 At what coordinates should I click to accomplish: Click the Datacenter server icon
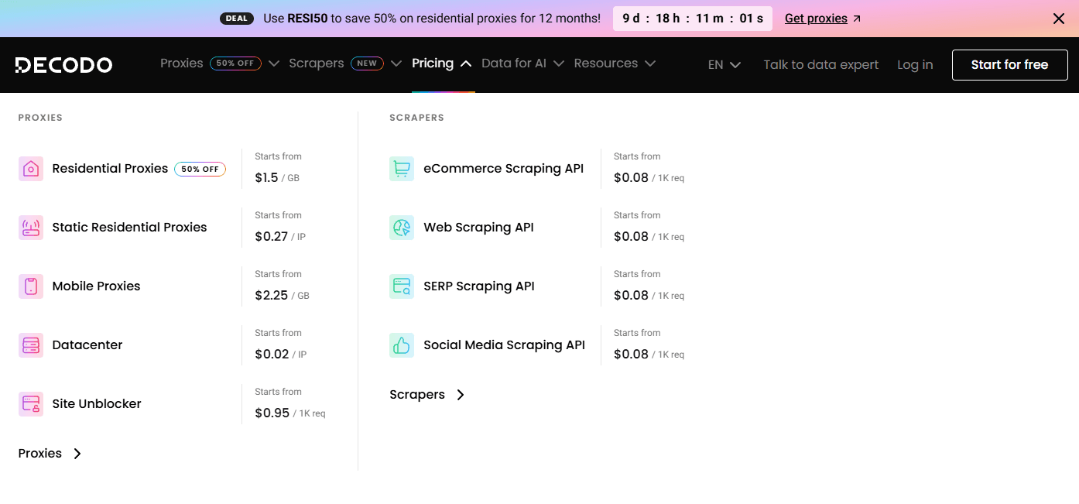click(31, 345)
